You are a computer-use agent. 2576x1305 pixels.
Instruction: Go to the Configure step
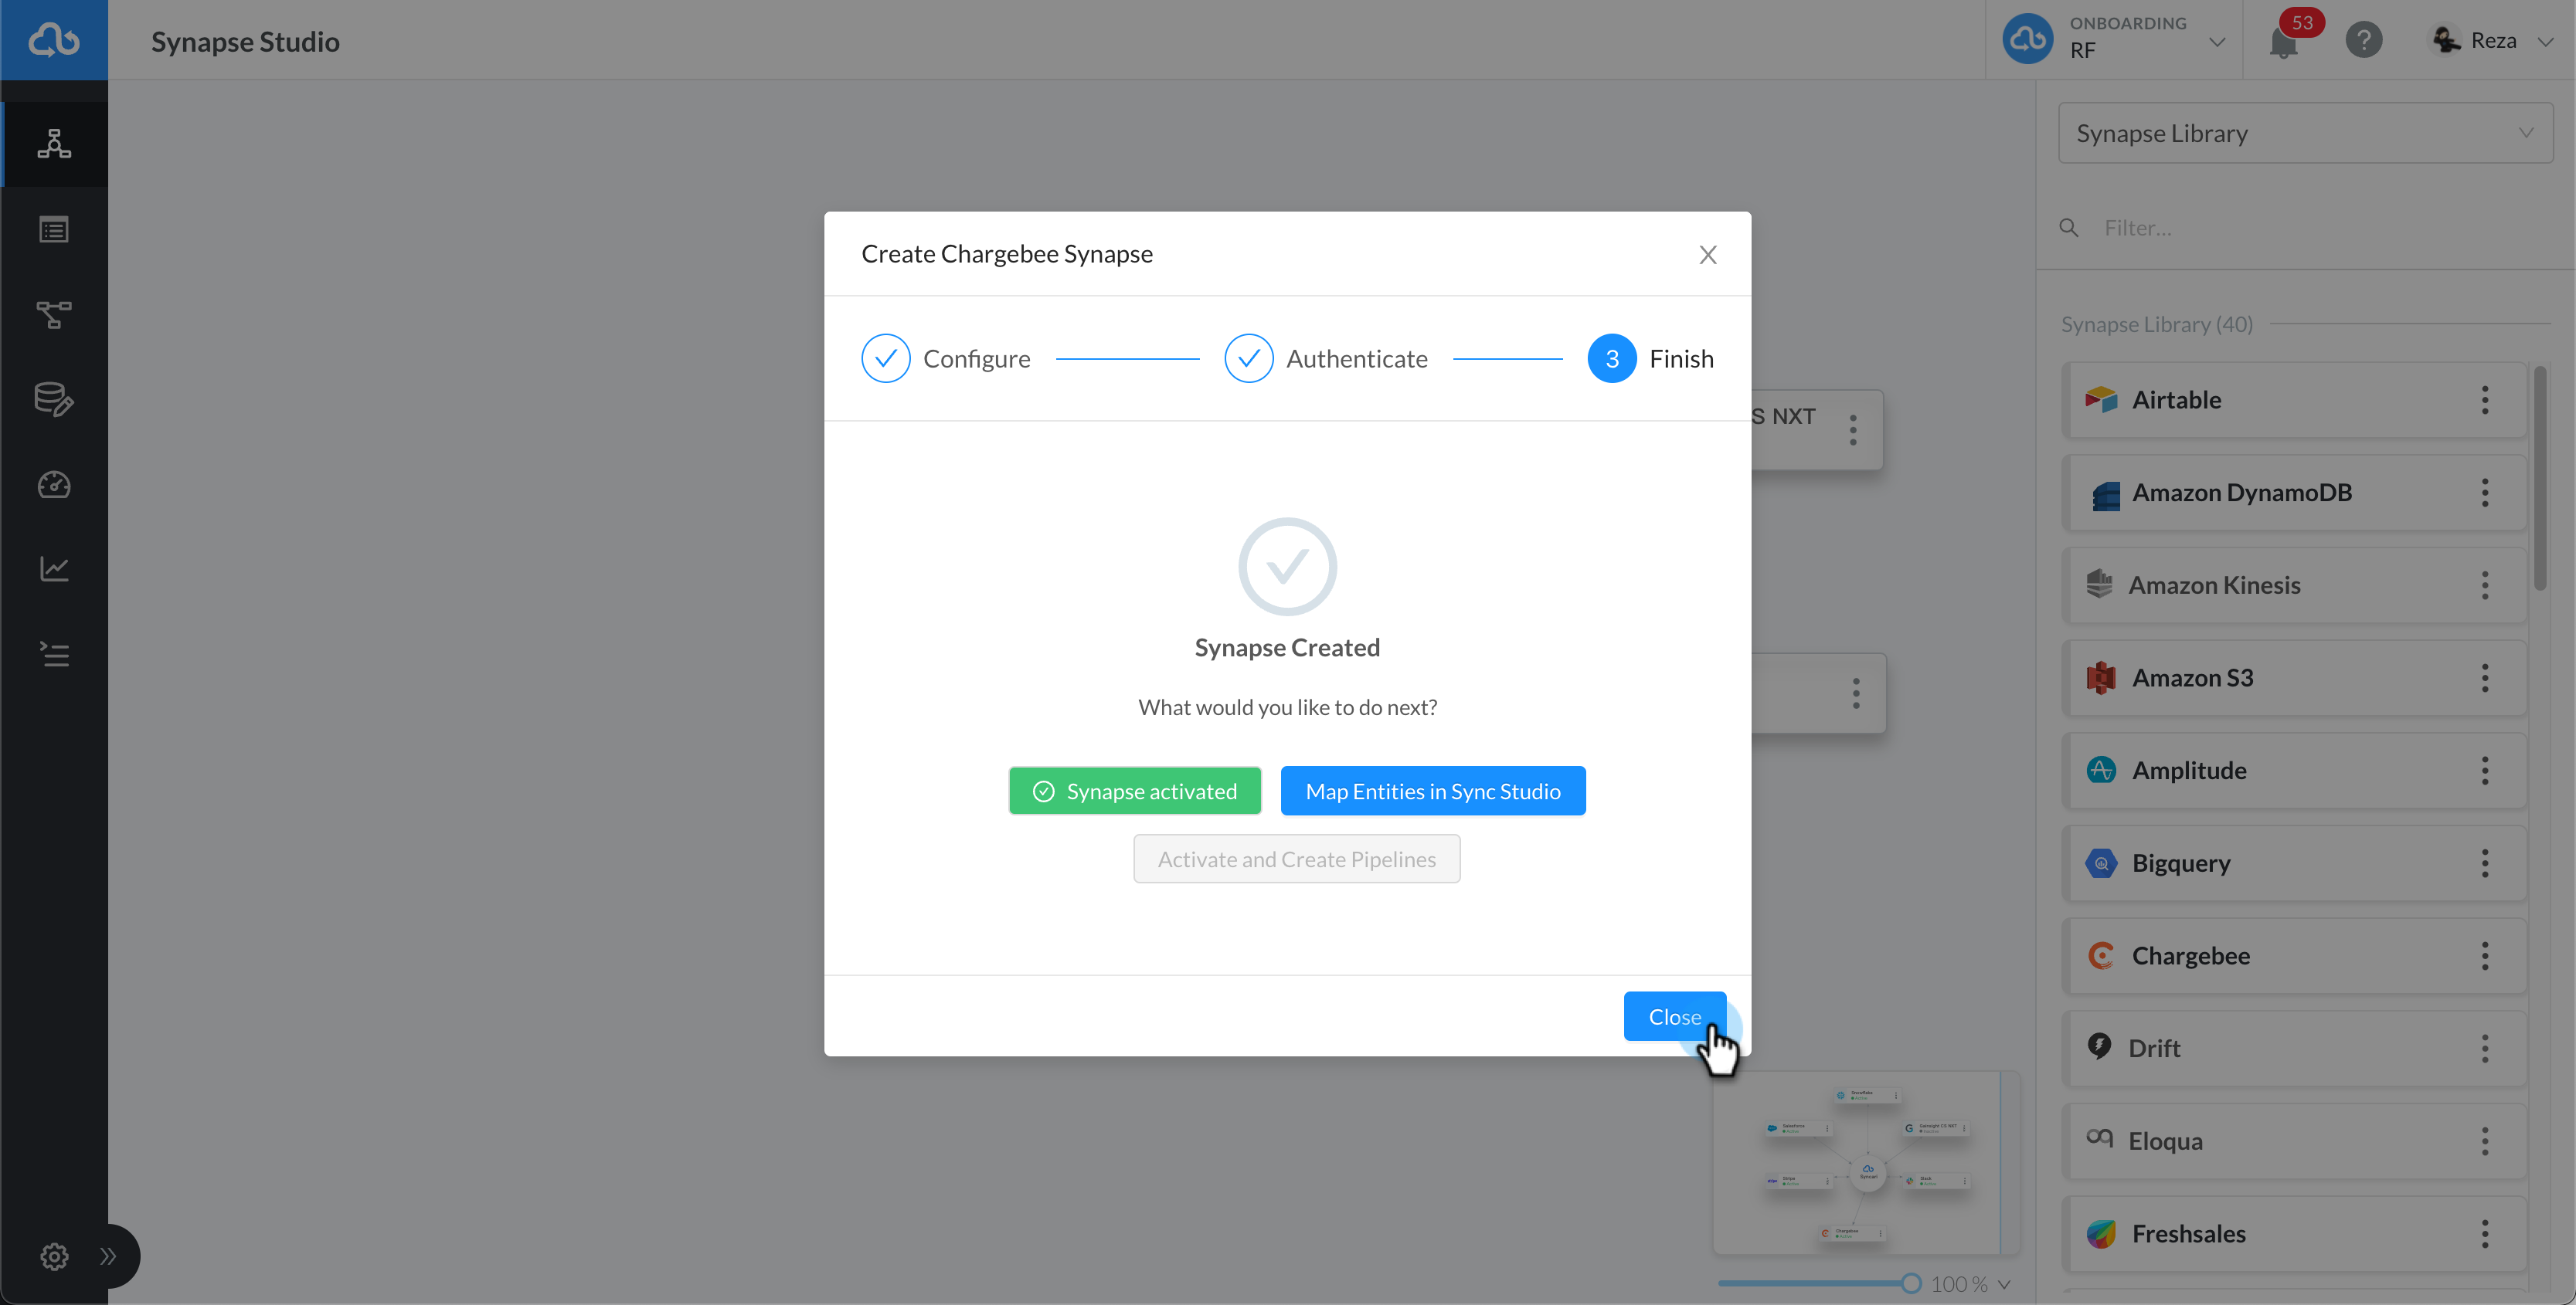[x=945, y=359]
